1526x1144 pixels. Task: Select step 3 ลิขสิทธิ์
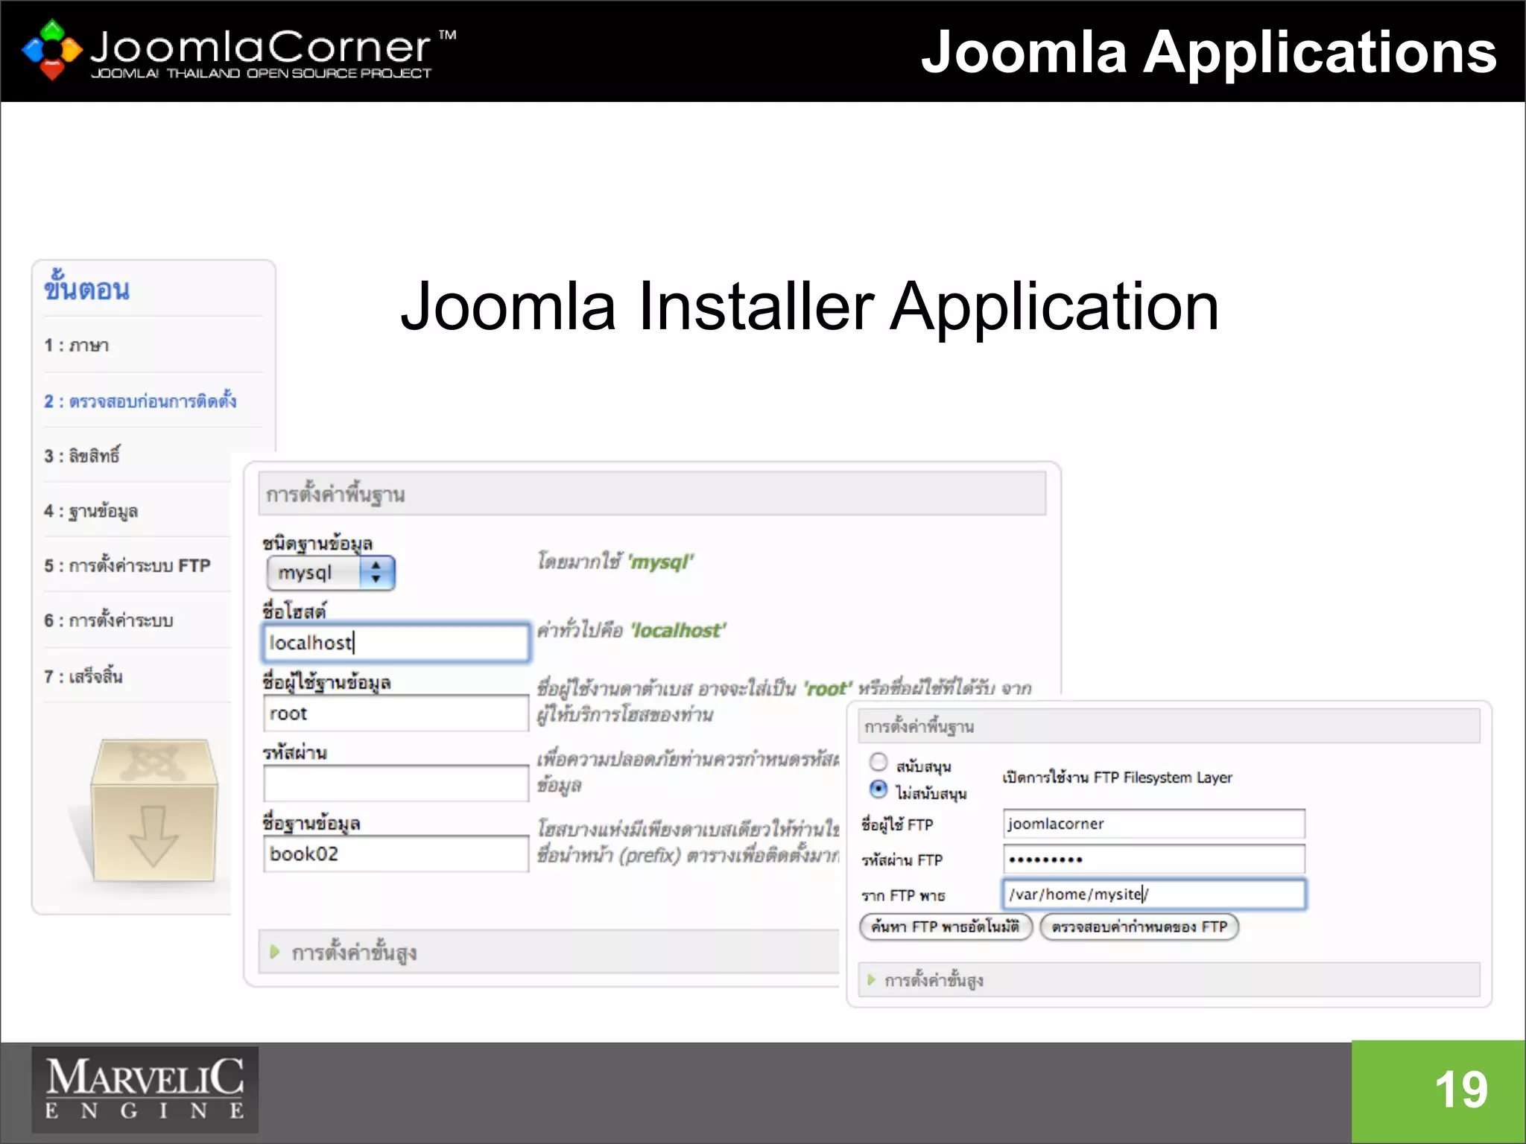click(82, 455)
